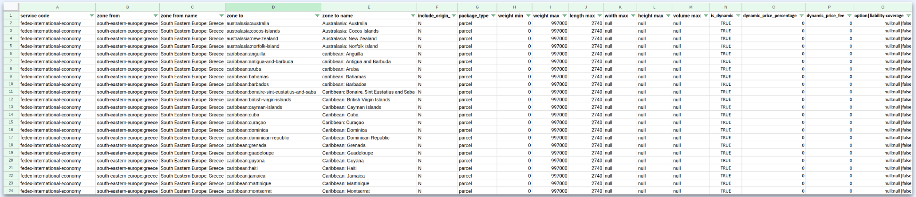Viewport: 916px width, 197px height.
Task: Expand the weight min filter dropdown
Action: coord(528,16)
